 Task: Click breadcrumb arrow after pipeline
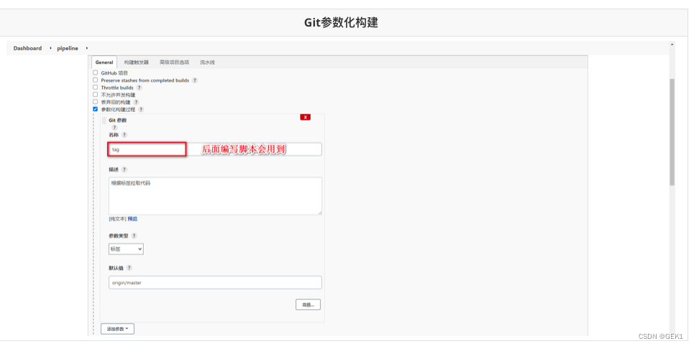(87, 48)
